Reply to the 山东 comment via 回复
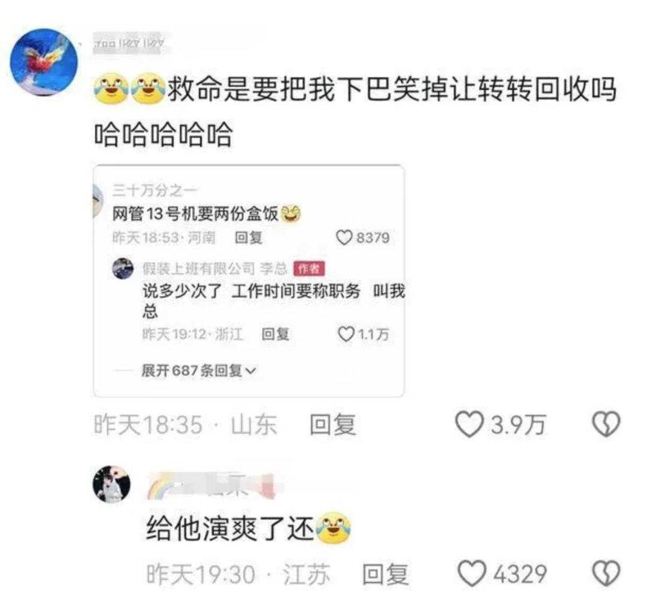This screenshot has width=647, height=591. click(x=332, y=425)
